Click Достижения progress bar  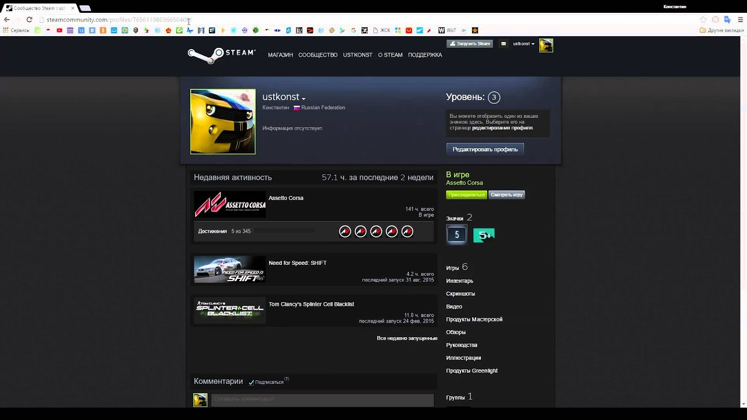point(284,231)
